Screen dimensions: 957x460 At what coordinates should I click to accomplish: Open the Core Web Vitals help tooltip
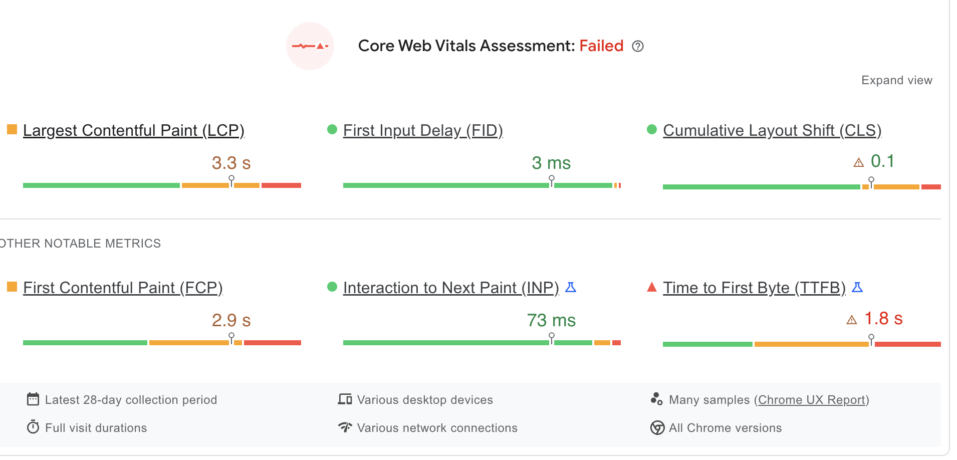point(638,46)
